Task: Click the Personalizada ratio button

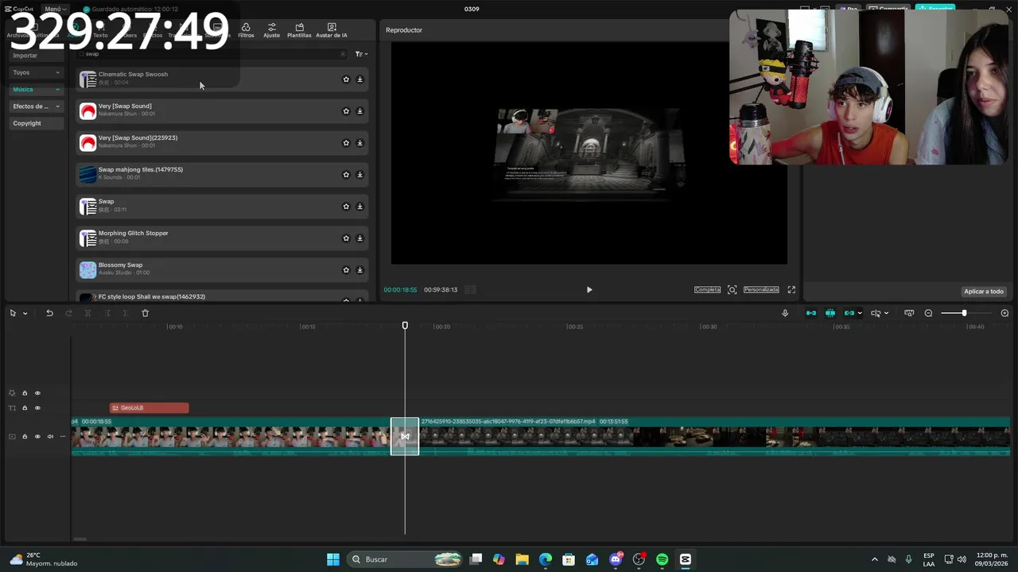Action: click(x=761, y=290)
